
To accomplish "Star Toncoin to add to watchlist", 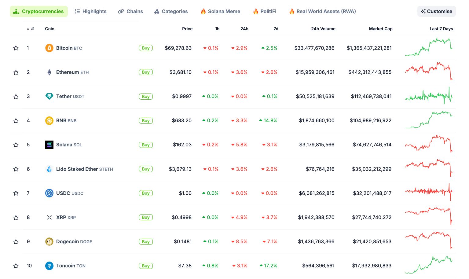I will pyautogui.click(x=16, y=266).
